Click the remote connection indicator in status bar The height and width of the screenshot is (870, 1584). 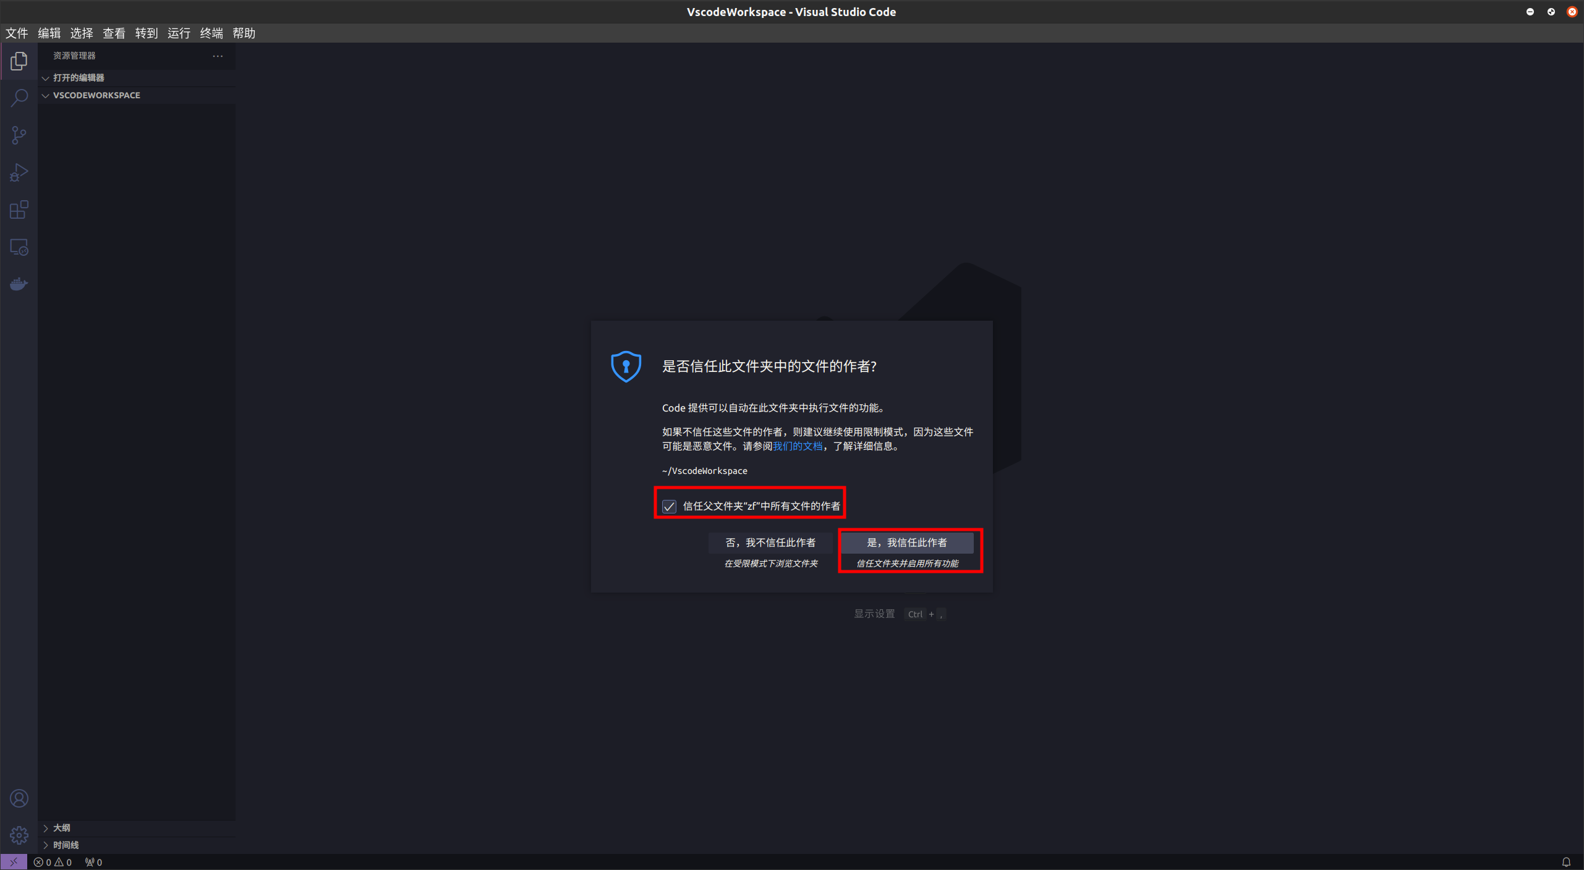(14, 861)
